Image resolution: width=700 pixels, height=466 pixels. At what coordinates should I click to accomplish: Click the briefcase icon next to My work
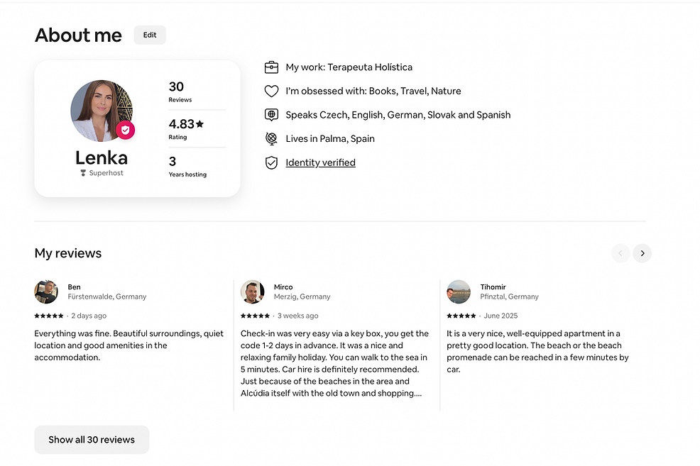tap(271, 67)
